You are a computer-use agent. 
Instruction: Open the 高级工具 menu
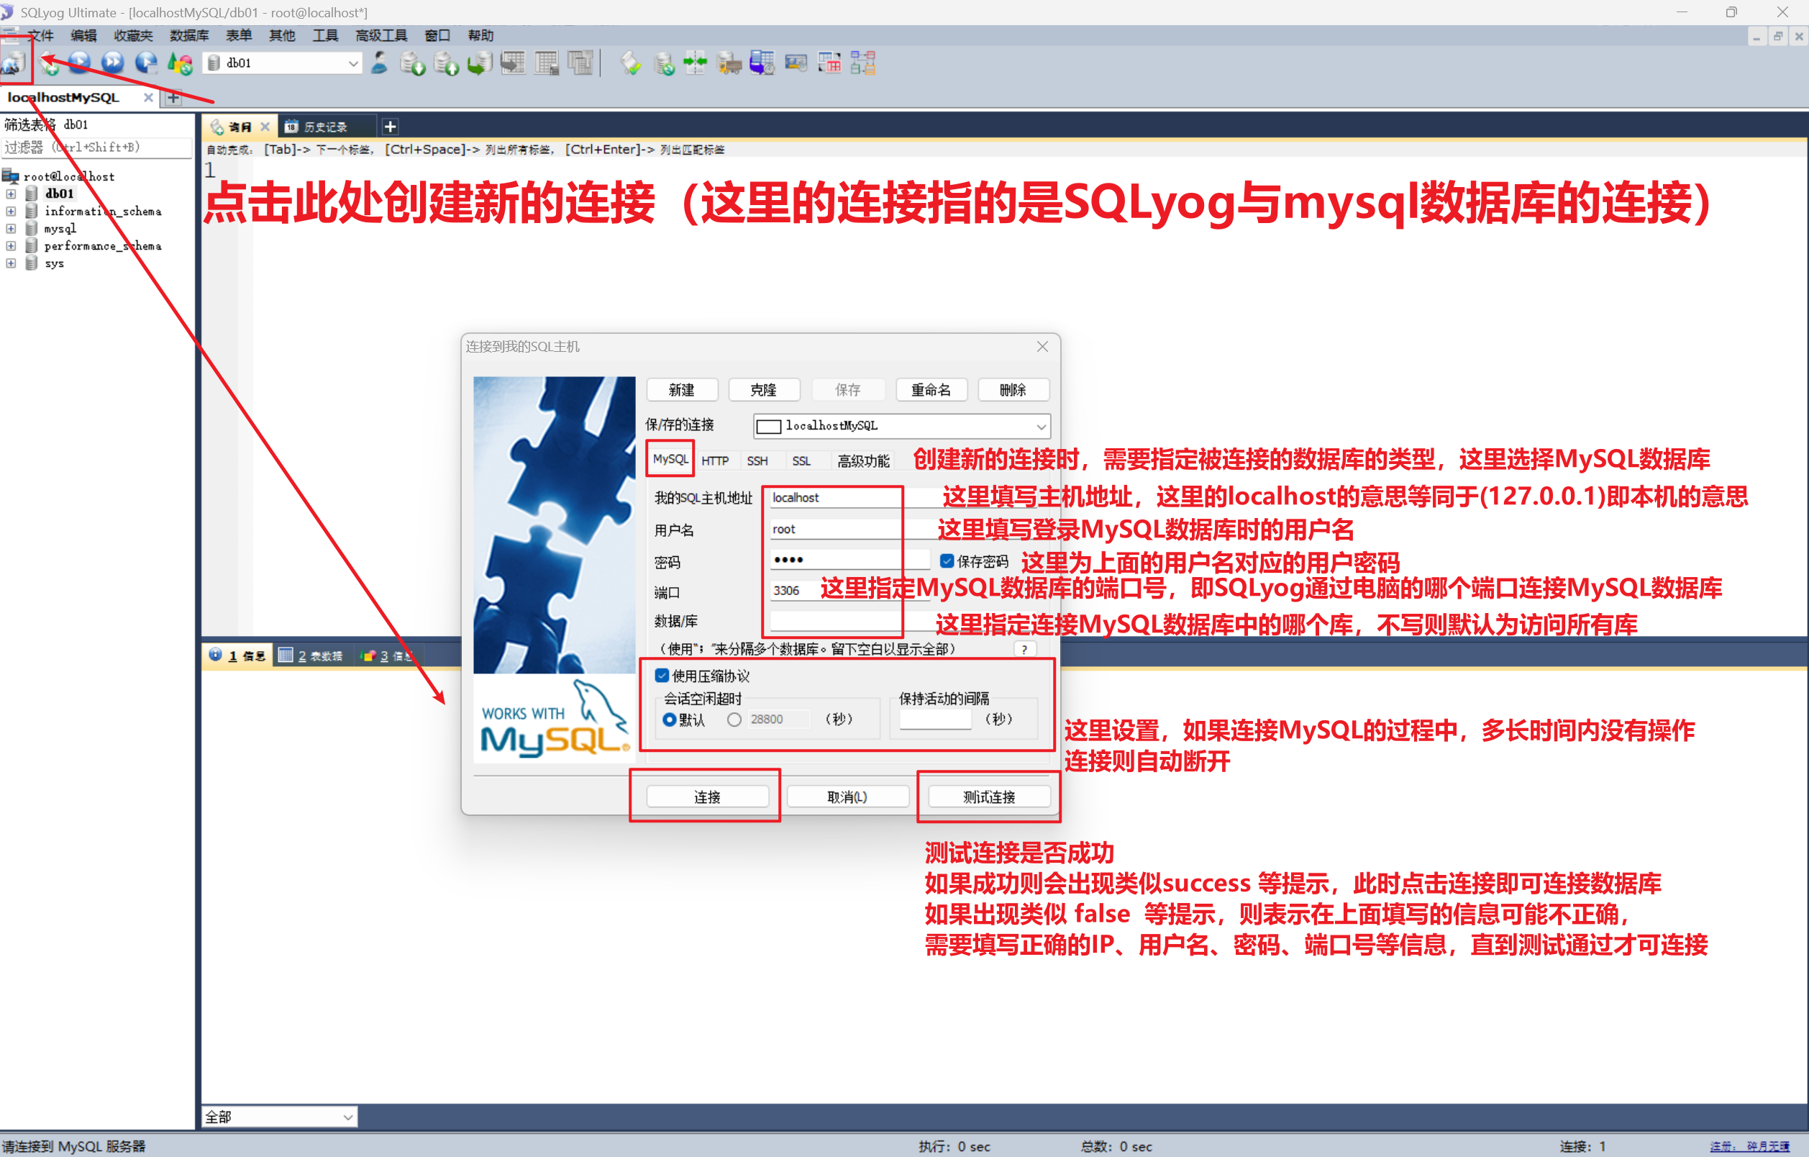point(381,35)
